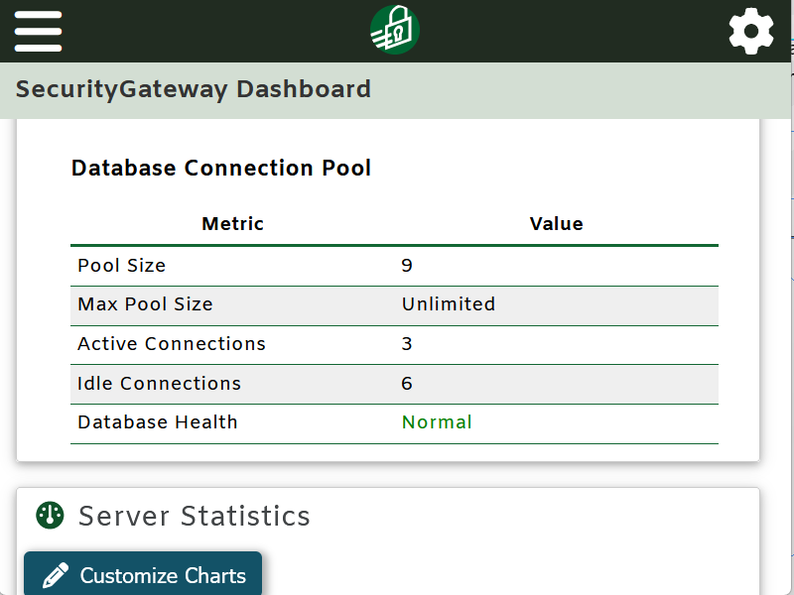Image resolution: width=794 pixels, height=595 pixels.
Task: Click the Unlimited value for Max Pool Size
Action: tap(449, 304)
